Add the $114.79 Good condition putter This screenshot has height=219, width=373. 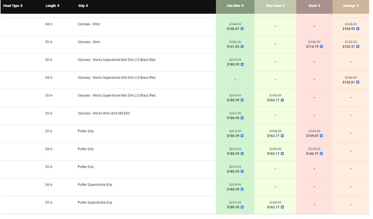click(321, 47)
